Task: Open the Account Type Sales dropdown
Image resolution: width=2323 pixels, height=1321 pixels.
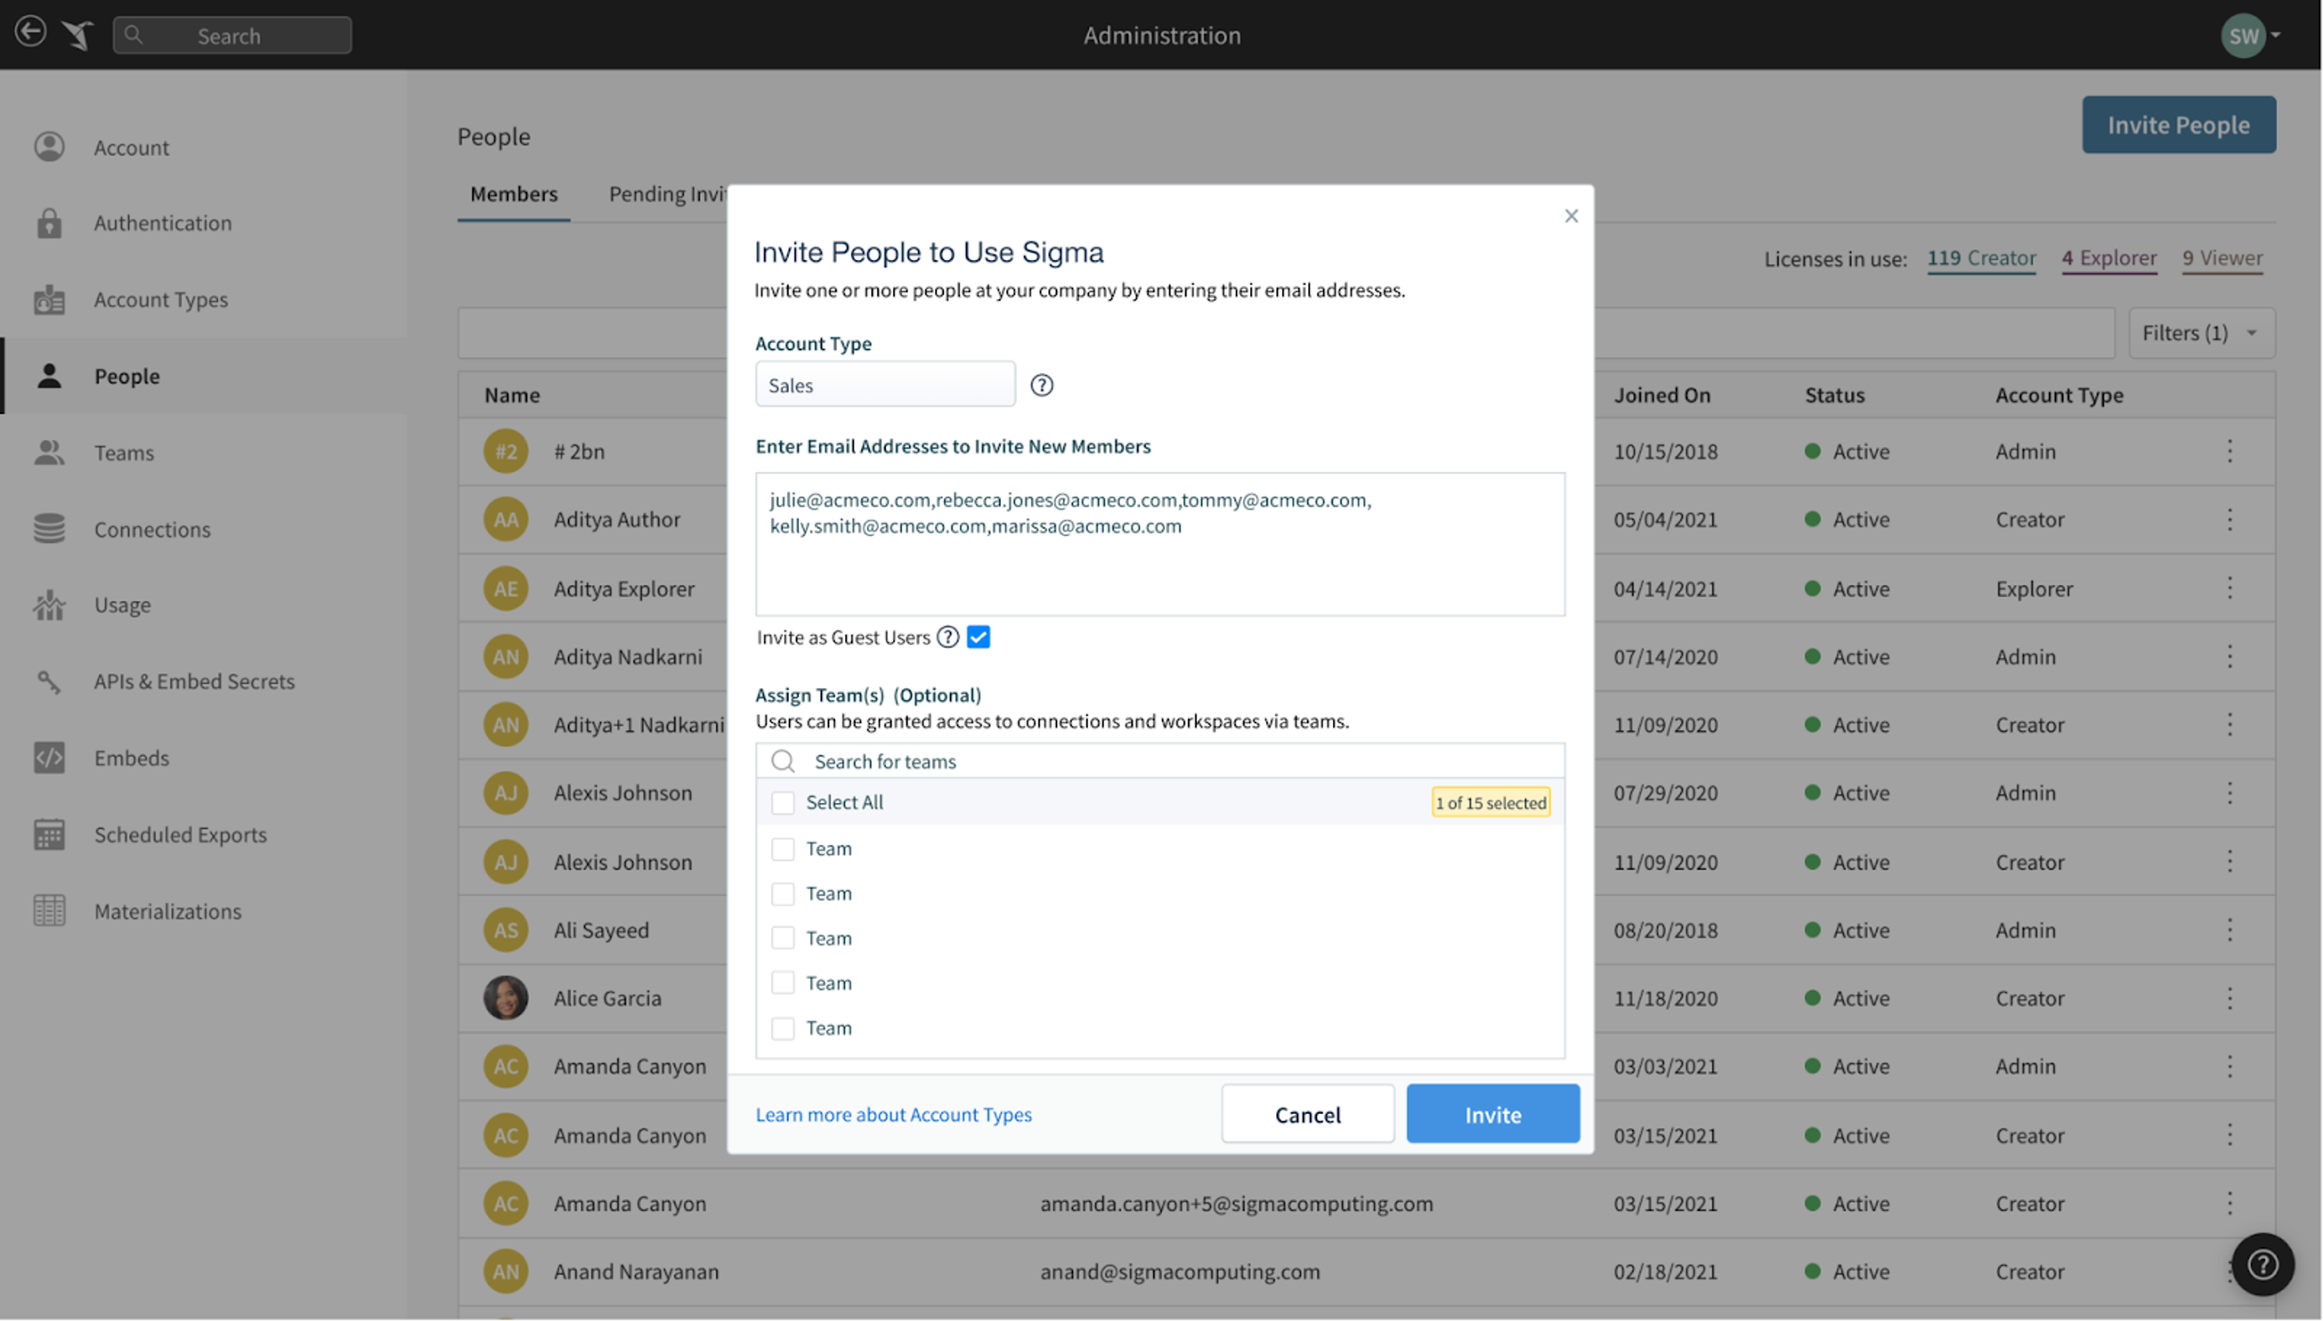Action: point(884,385)
